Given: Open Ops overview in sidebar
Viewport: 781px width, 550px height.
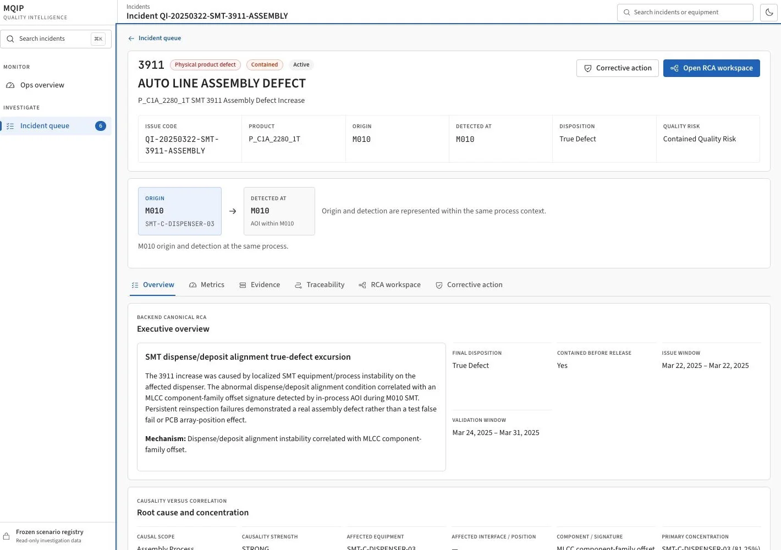Looking at the screenshot, I should [x=56, y=85].
